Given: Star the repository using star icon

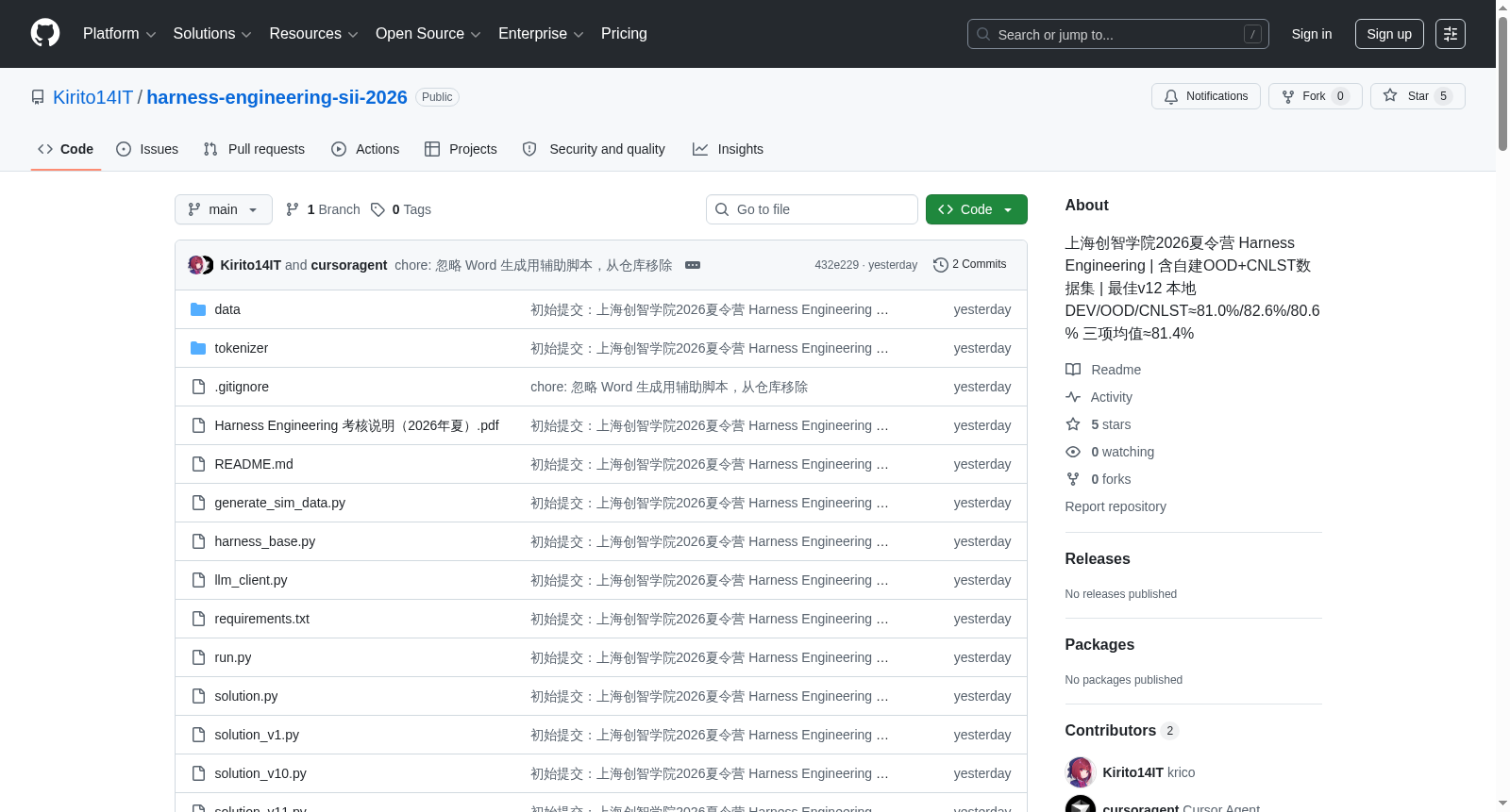Looking at the screenshot, I should point(1390,95).
